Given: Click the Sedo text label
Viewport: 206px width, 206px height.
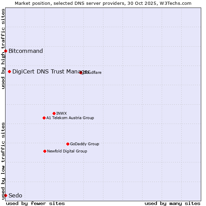Looking at the screenshot, I should point(15,196).
